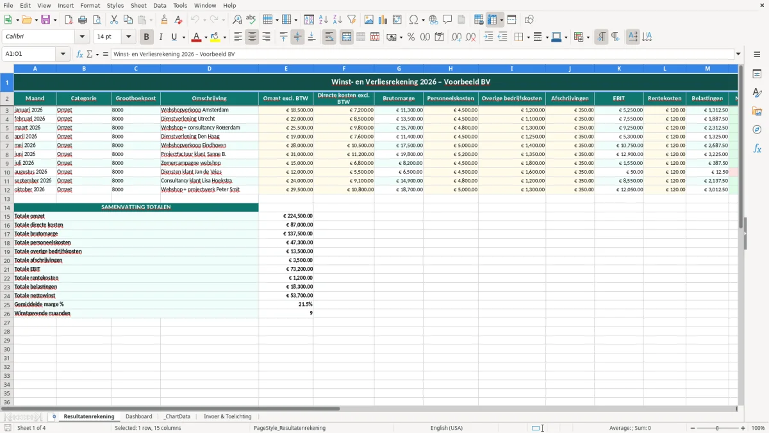Switch to the _ChartData sheet tab

177,416
